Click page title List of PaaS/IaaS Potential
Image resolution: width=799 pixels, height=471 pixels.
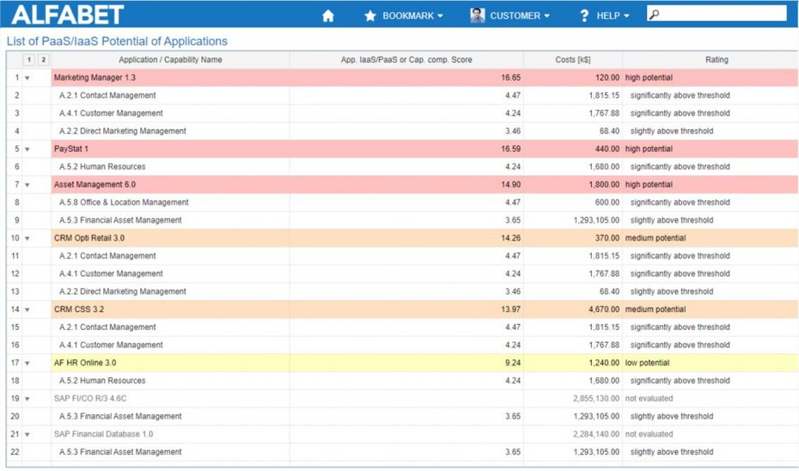[117, 41]
